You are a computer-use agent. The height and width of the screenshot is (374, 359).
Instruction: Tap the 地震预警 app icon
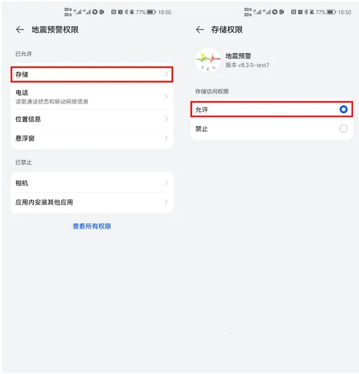coord(208,60)
